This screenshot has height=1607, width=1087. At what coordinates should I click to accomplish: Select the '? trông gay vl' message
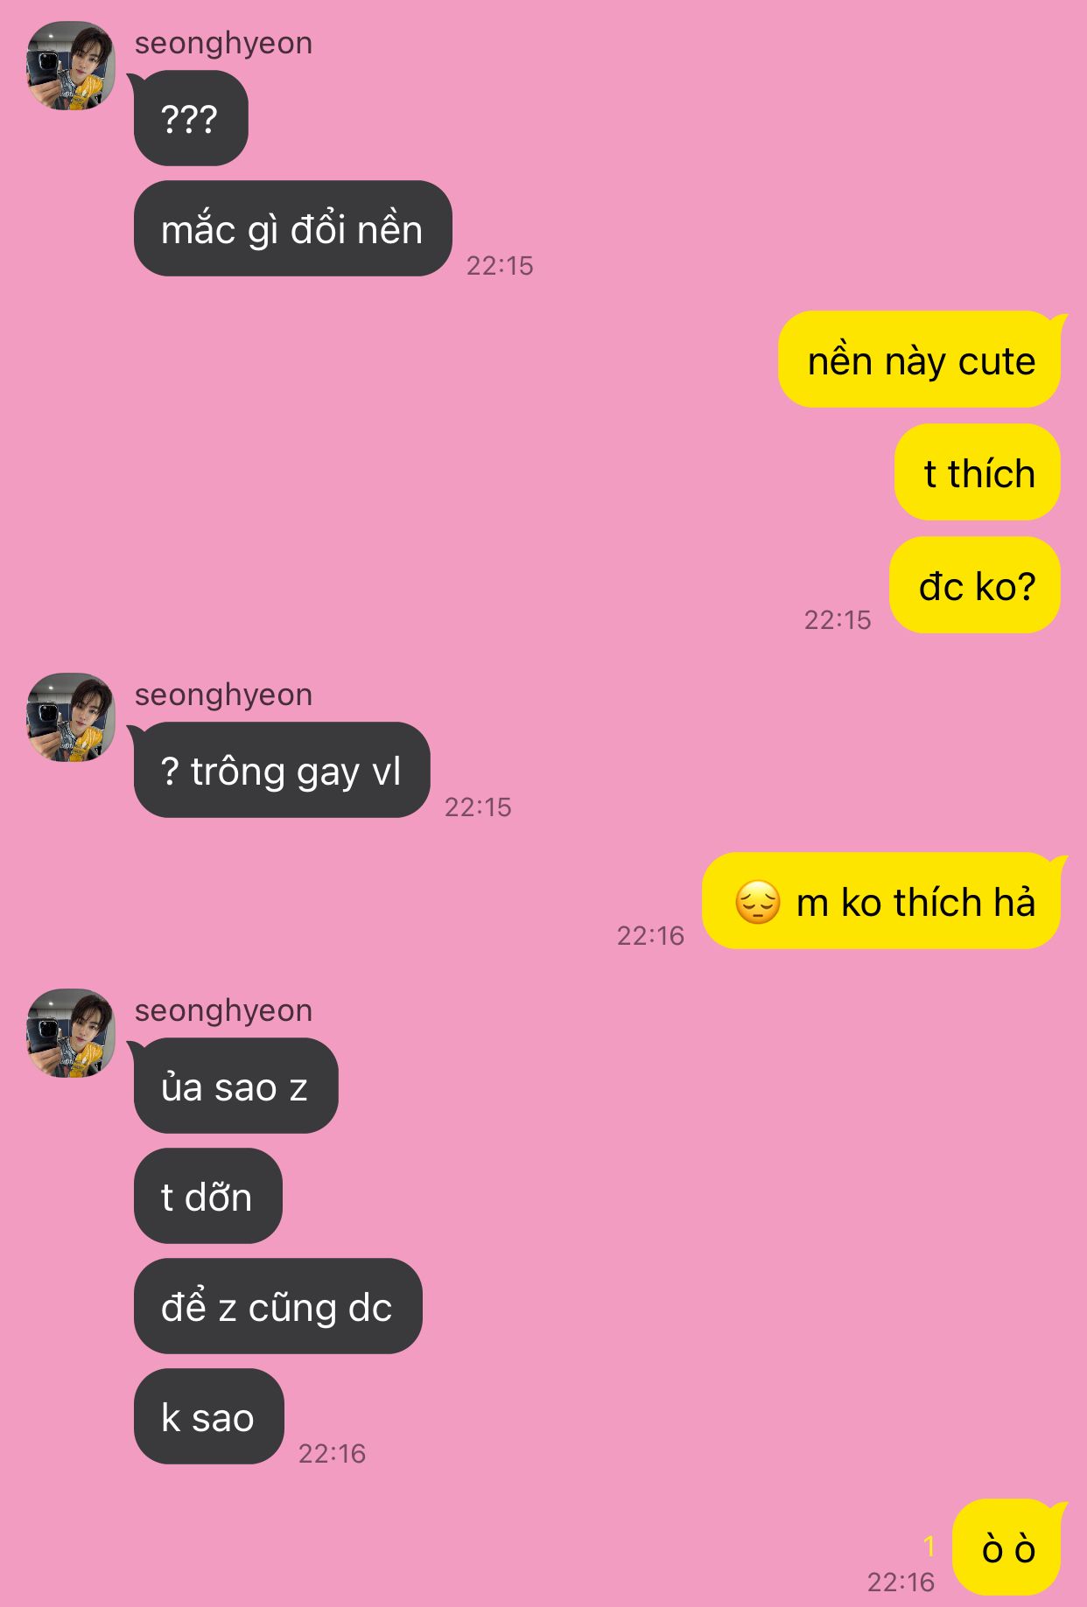(282, 771)
